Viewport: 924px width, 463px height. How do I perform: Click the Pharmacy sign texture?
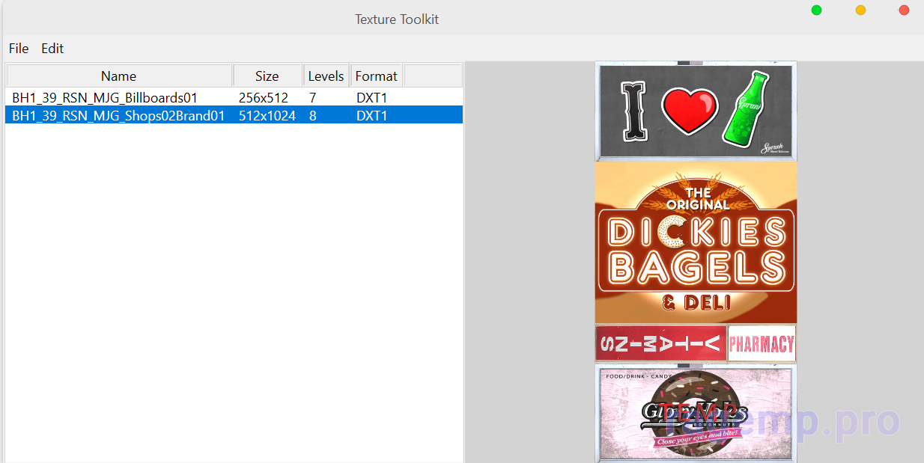coord(761,344)
